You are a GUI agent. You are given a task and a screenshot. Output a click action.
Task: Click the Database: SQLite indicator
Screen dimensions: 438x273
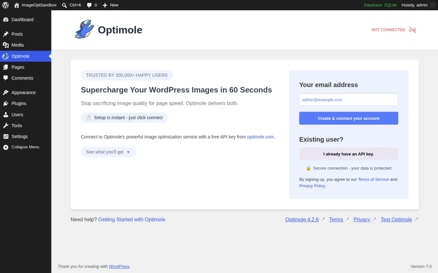tap(380, 5)
